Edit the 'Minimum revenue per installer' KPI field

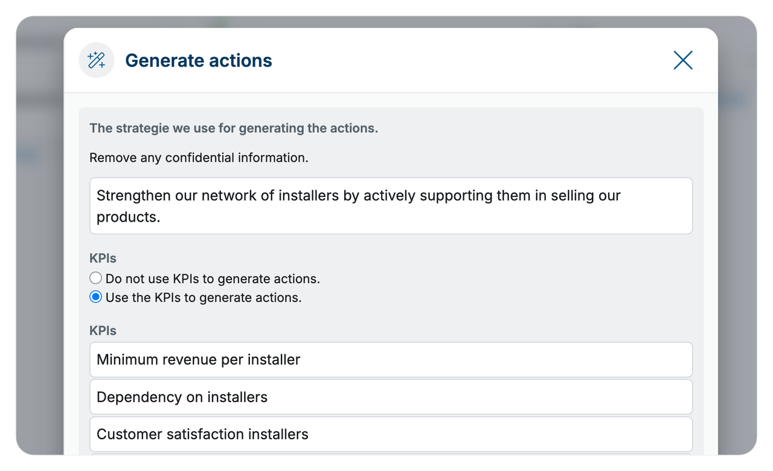[391, 360]
